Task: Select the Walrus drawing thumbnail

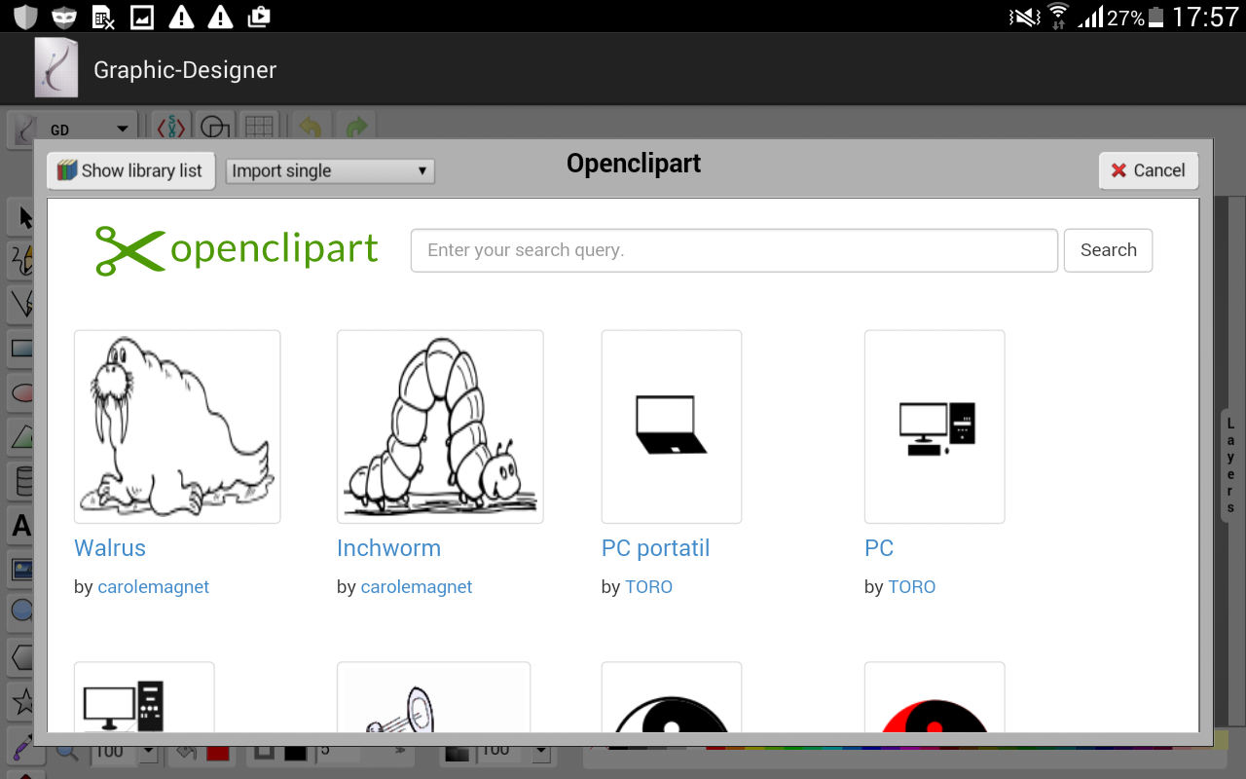Action: 177,427
